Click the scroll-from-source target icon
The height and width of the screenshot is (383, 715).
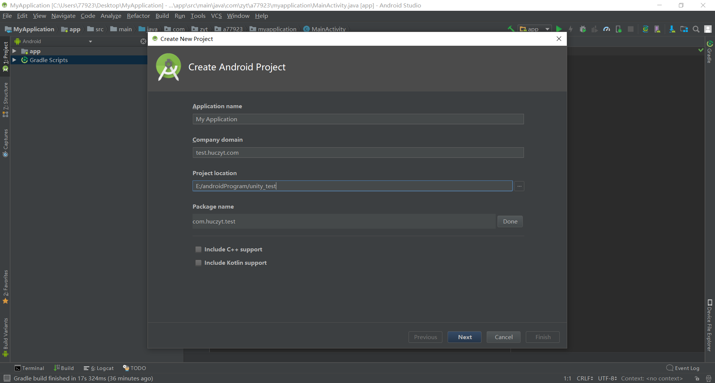143,41
